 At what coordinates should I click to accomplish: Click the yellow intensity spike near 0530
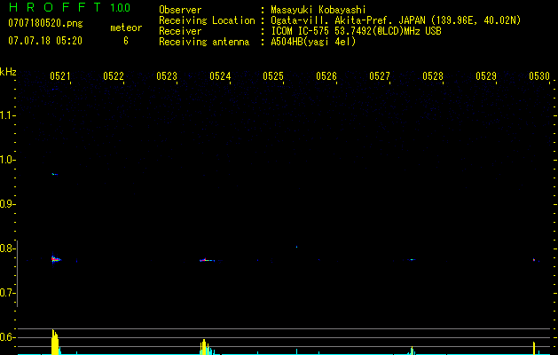coord(534,348)
